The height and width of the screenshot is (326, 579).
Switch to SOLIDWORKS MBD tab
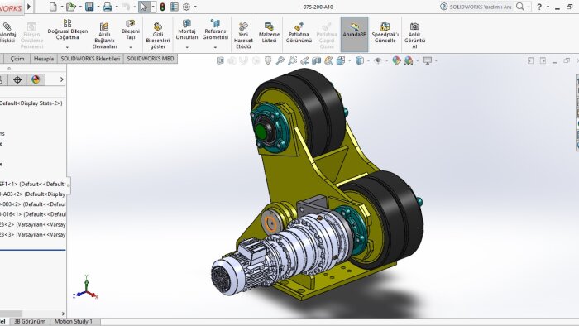(x=151, y=59)
